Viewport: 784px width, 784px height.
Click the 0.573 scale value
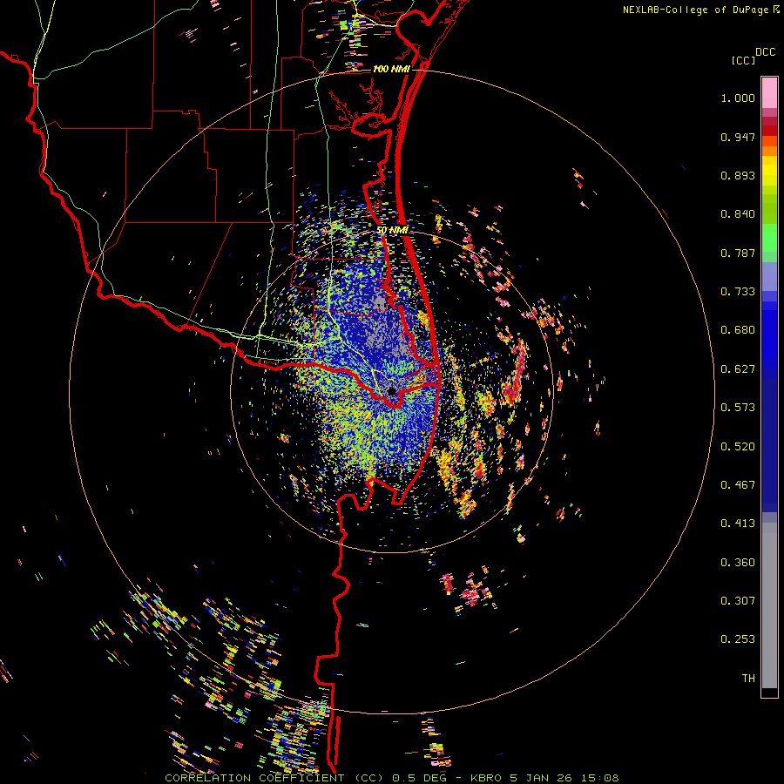pos(738,408)
